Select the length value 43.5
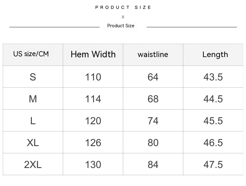 (213, 77)
